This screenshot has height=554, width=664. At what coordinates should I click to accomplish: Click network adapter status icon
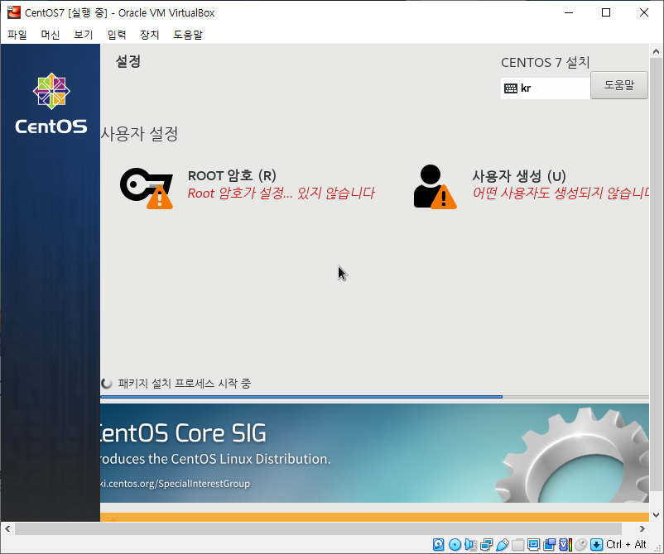pyautogui.click(x=486, y=544)
